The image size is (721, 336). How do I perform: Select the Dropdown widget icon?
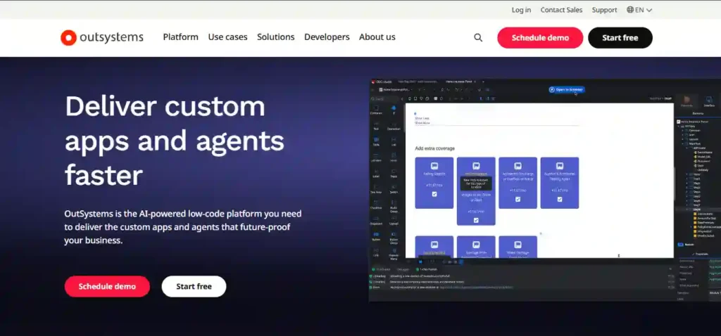(x=376, y=218)
